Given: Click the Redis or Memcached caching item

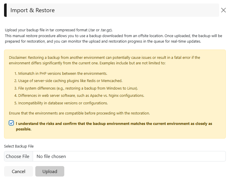Looking at the screenshot, I should [x=68, y=81].
